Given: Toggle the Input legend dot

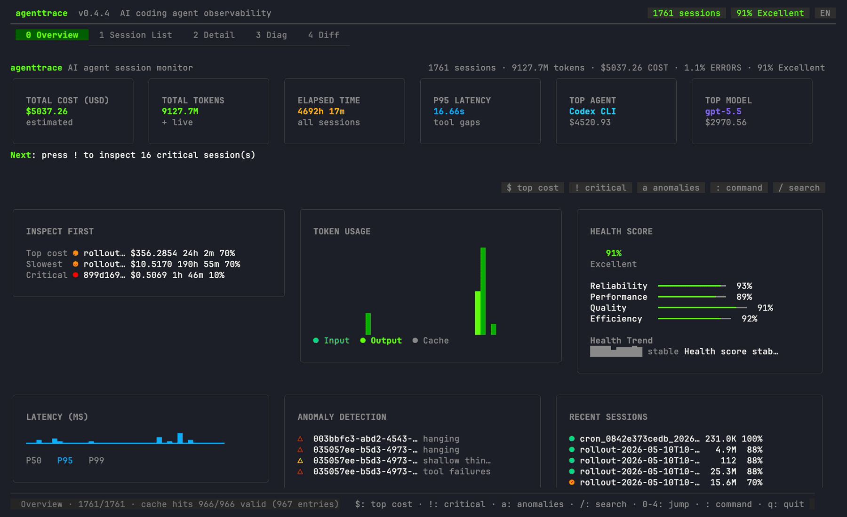Looking at the screenshot, I should [316, 340].
